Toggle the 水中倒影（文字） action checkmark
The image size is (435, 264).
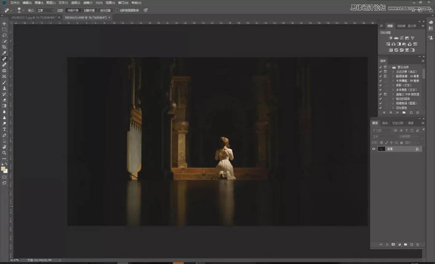pyautogui.click(x=380, y=90)
